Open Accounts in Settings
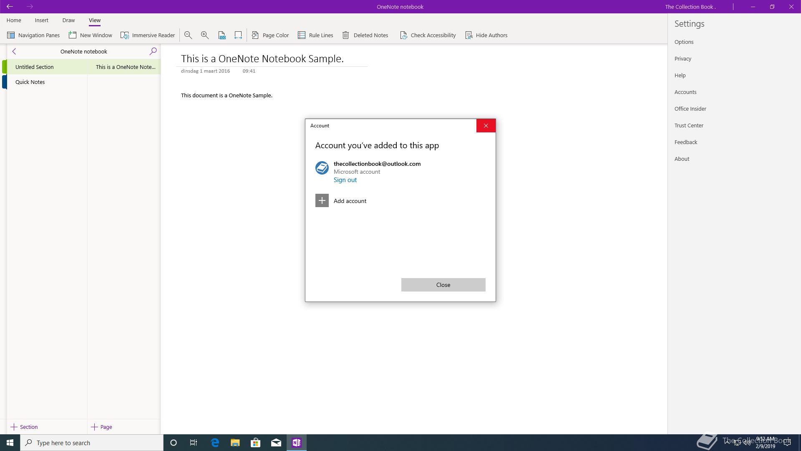Image resolution: width=801 pixels, height=451 pixels. click(x=685, y=92)
